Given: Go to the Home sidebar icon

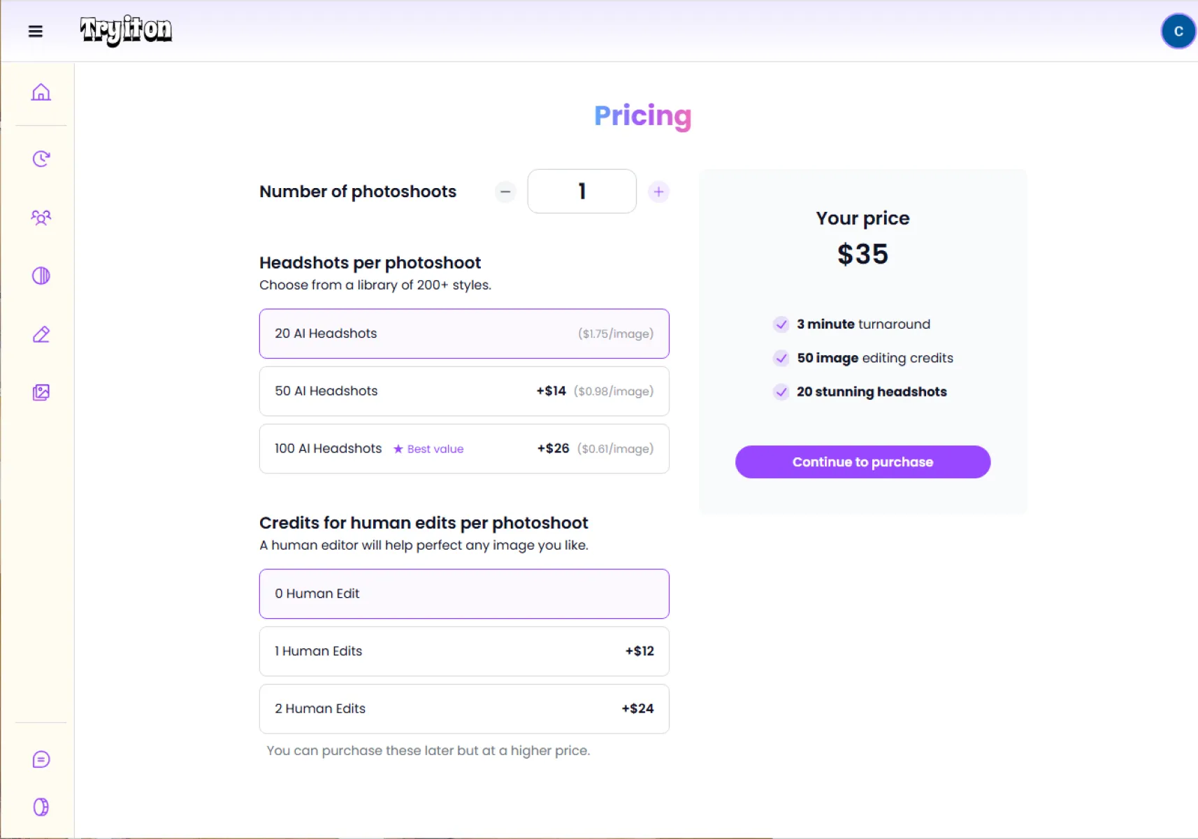Looking at the screenshot, I should coord(41,92).
